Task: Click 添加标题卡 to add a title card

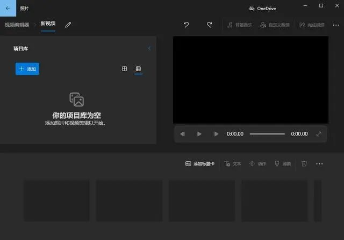Action: pos(199,164)
